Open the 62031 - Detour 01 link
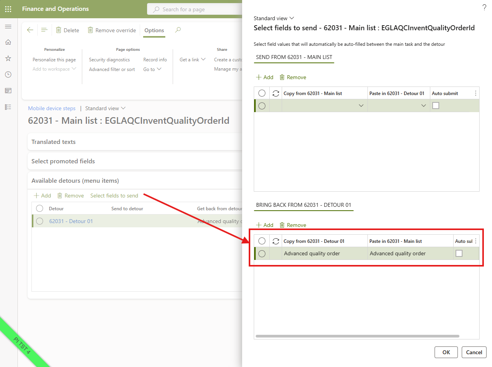The width and height of the screenshot is (492, 367). 71,221
